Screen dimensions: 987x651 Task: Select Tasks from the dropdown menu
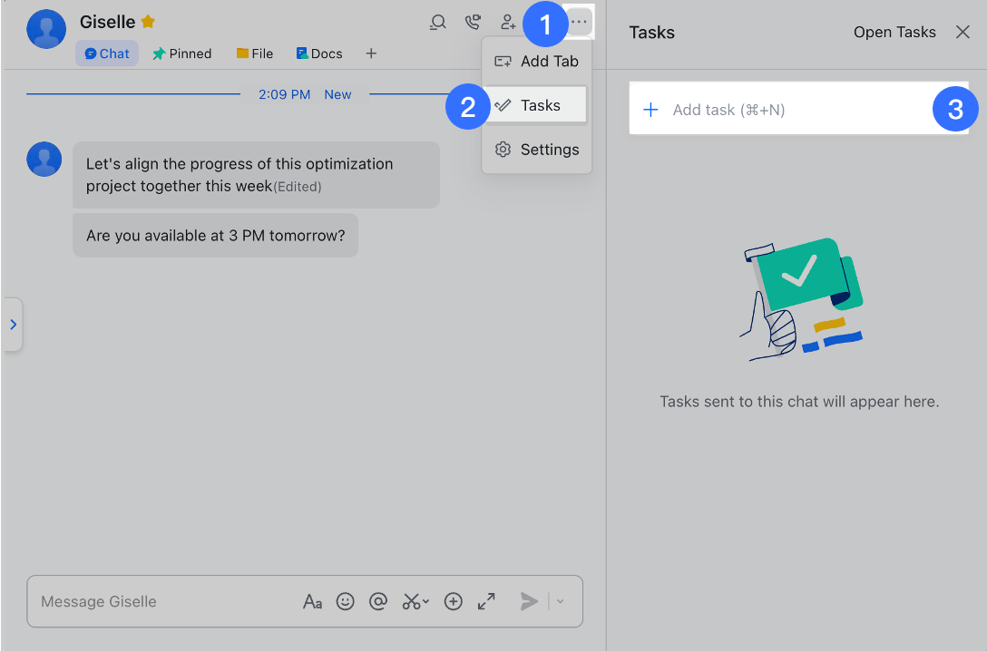pyautogui.click(x=542, y=105)
